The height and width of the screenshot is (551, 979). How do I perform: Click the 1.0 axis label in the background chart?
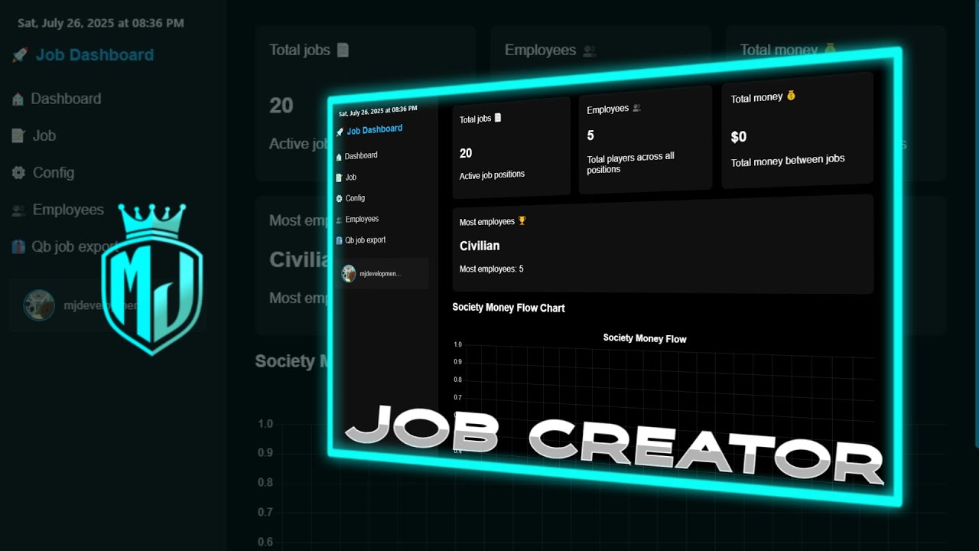pyautogui.click(x=265, y=424)
